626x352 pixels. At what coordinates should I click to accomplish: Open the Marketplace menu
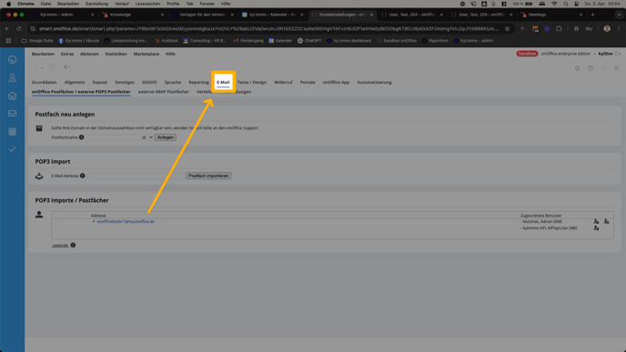coord(146,54)
